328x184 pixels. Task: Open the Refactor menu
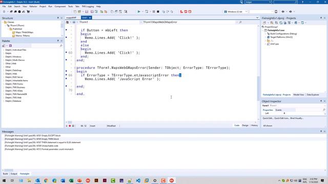coord(33,7)
